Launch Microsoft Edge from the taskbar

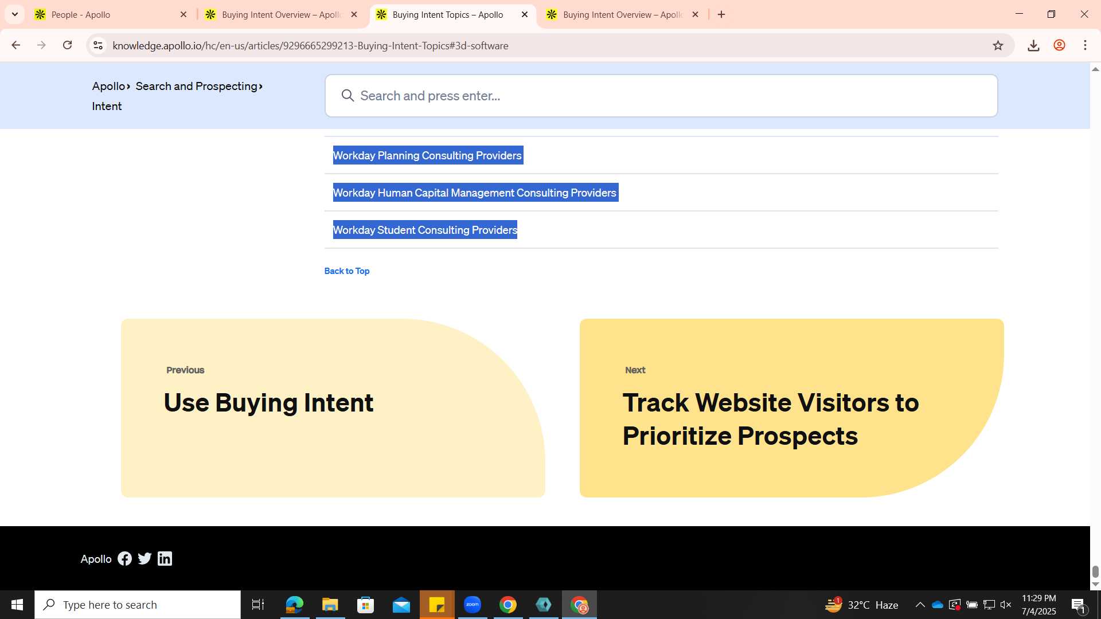coord(294,605)
